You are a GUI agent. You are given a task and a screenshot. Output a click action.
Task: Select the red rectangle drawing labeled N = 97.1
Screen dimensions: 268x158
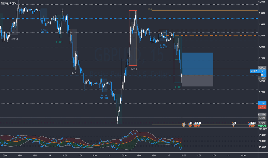(133, 38)
